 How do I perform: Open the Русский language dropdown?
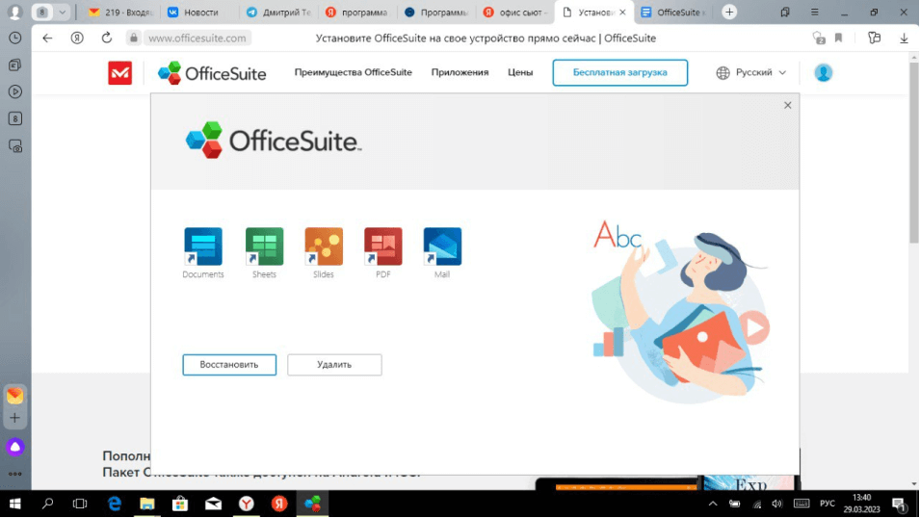click(x=761, y=72)
